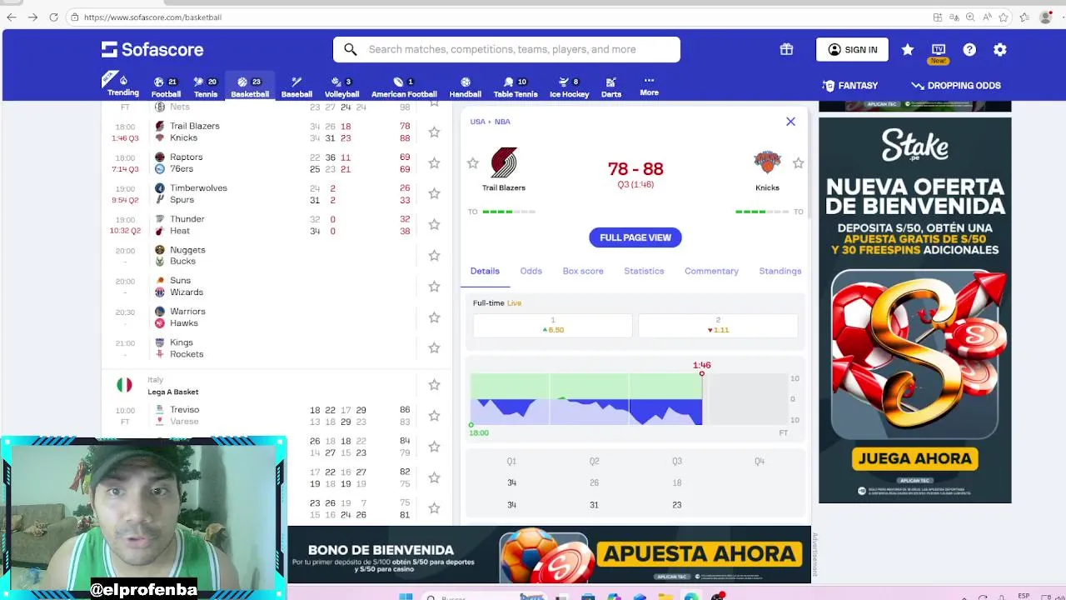Open the Timberwolves vs Spurs row
The image size is (1066, 600).
point(276,193)
